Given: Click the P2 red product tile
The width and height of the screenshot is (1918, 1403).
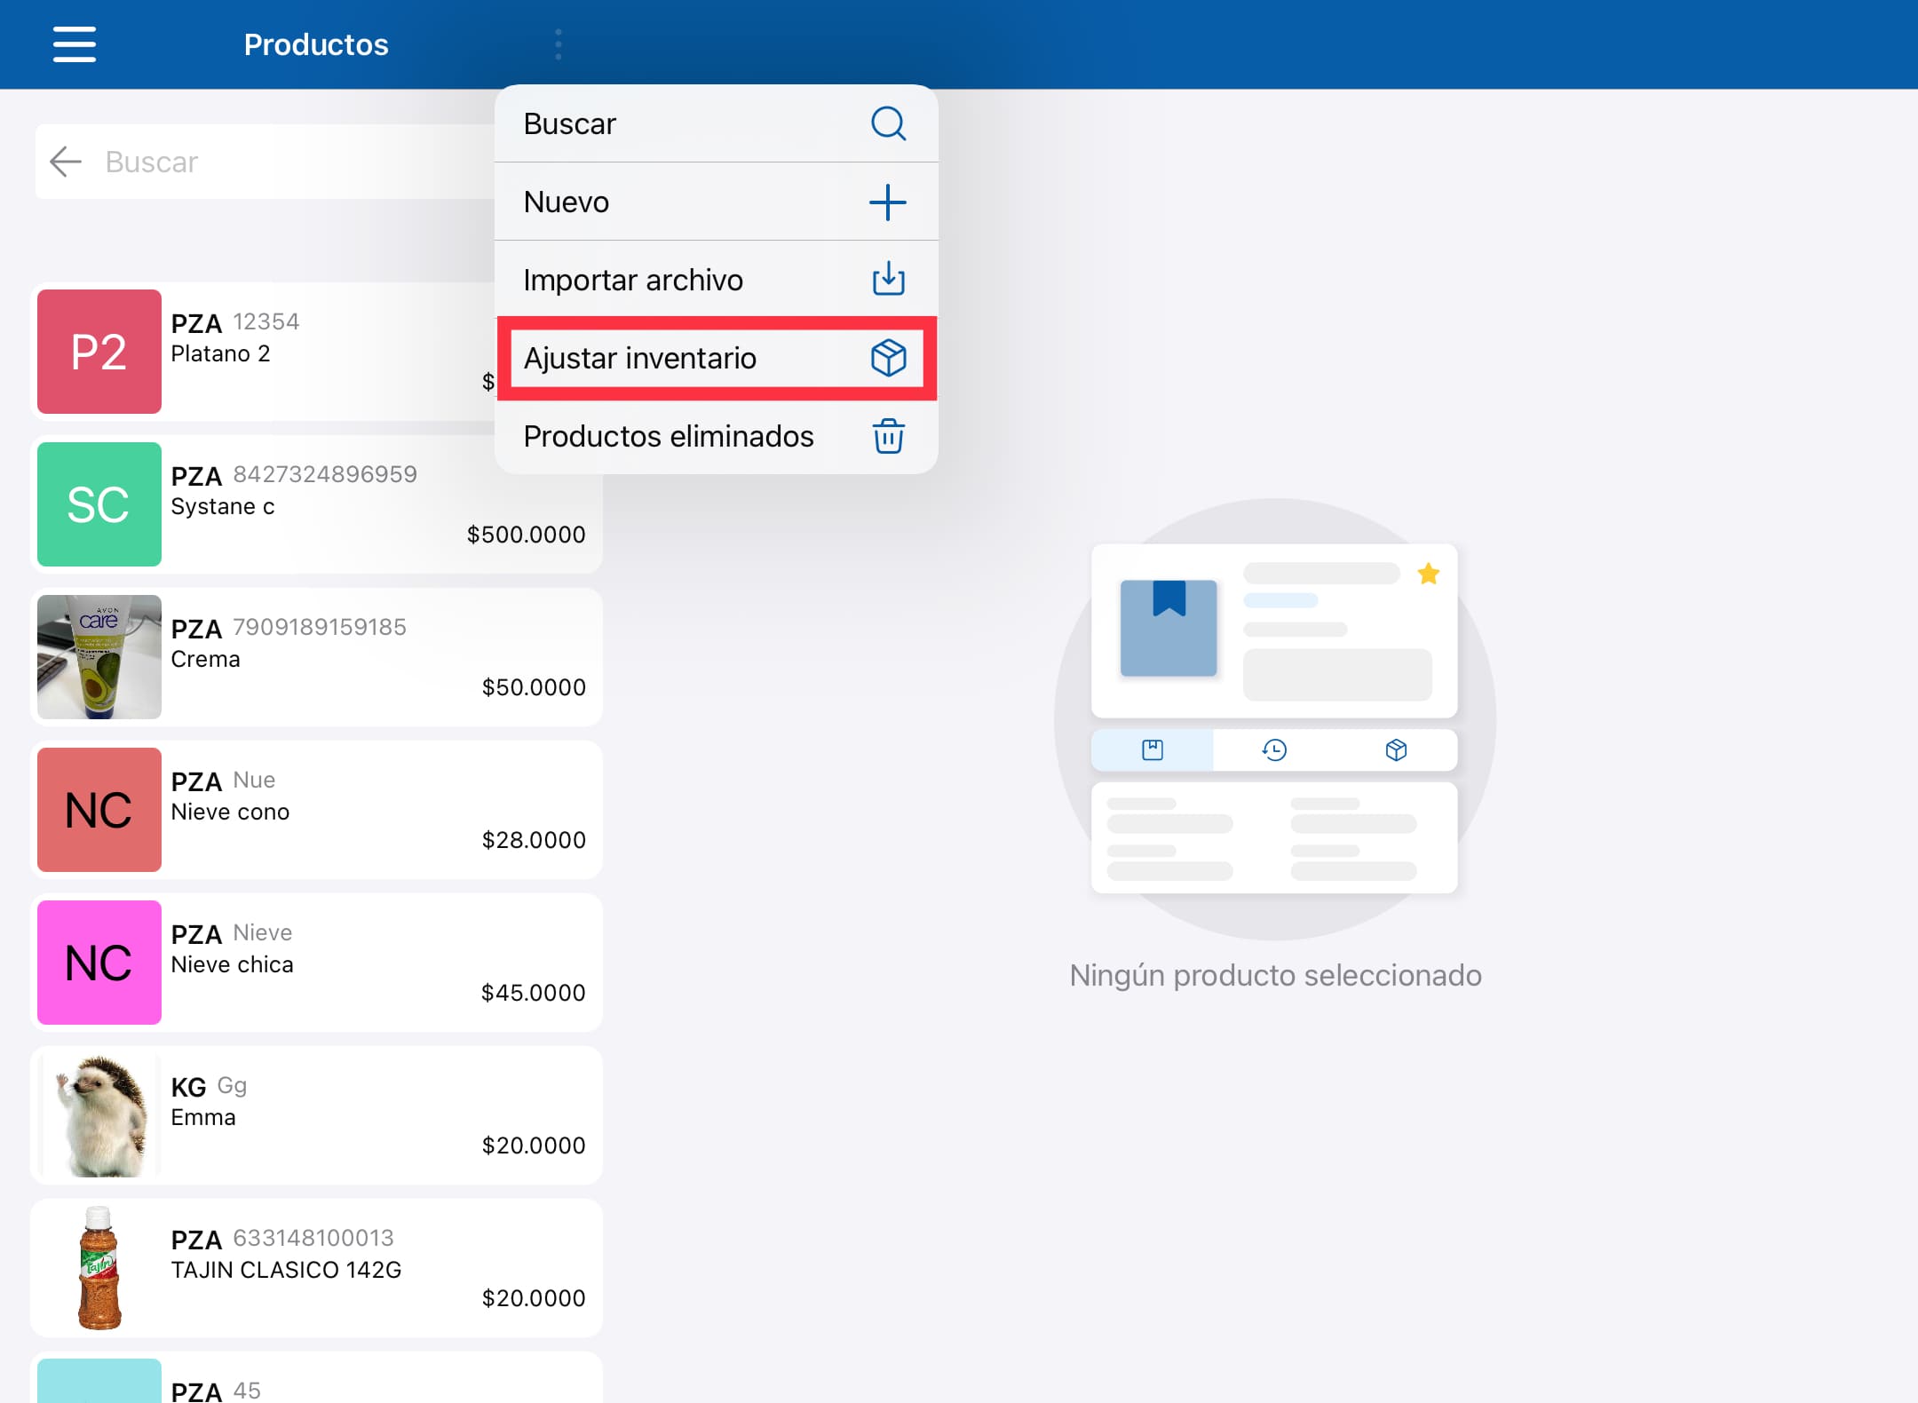Looking at the screenshot, I should tap(99, 352).
